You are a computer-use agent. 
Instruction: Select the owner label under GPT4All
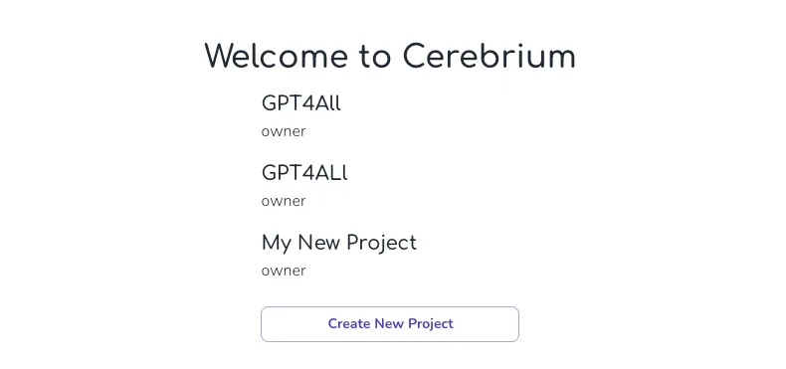284,132
